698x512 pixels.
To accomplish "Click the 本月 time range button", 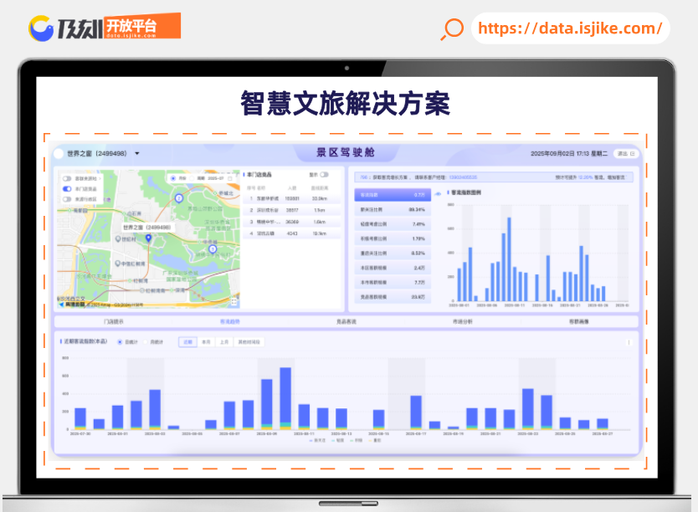I will click(x=207, y=341).
